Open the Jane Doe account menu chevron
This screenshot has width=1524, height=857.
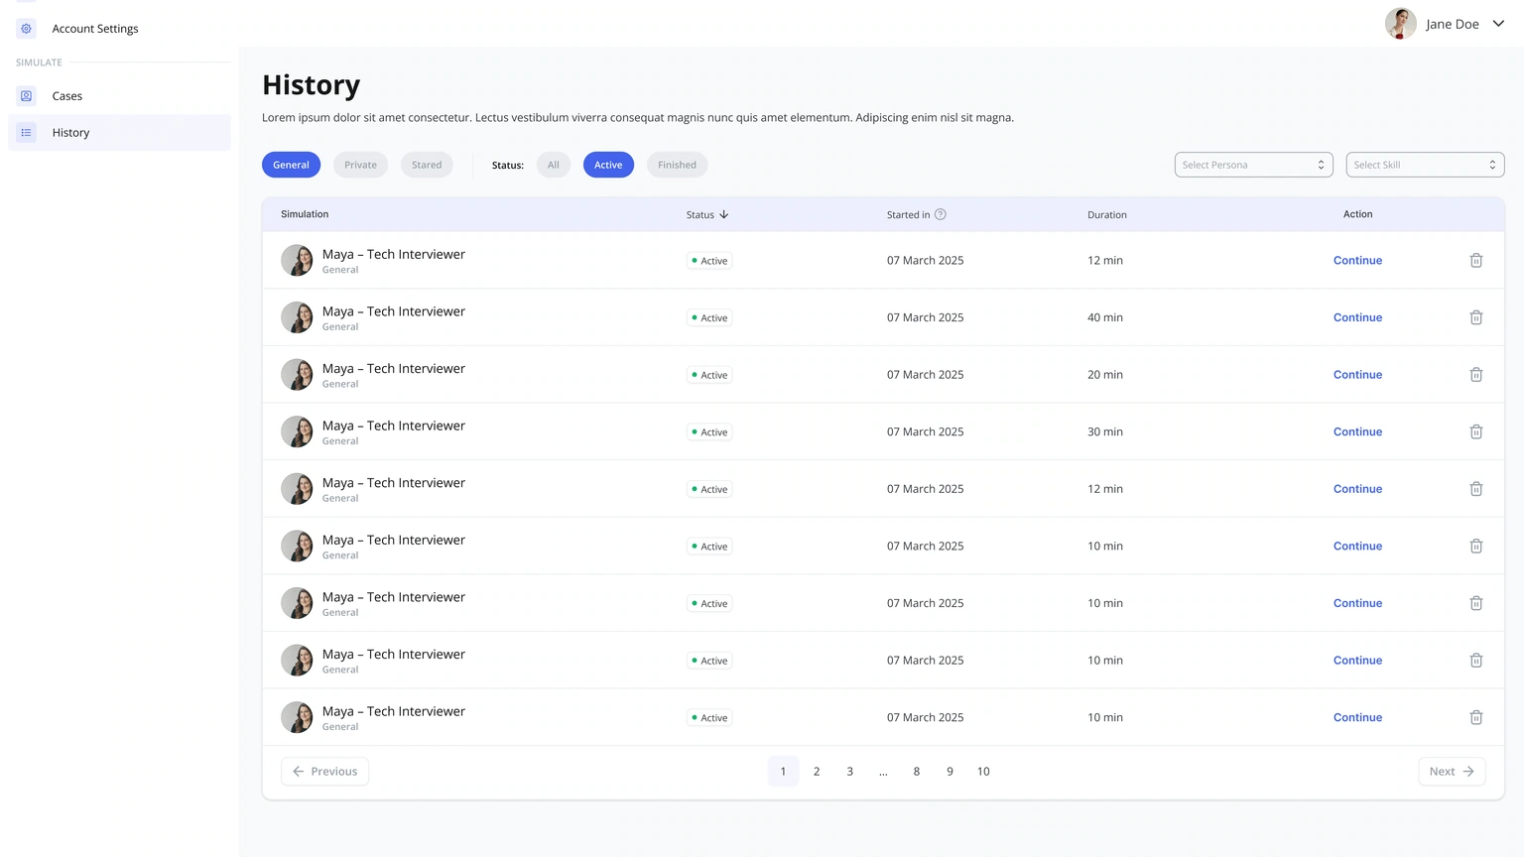tap(1498, 24)
